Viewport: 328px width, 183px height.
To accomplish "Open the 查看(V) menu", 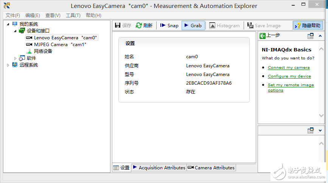I will click(x=53, y=15).
